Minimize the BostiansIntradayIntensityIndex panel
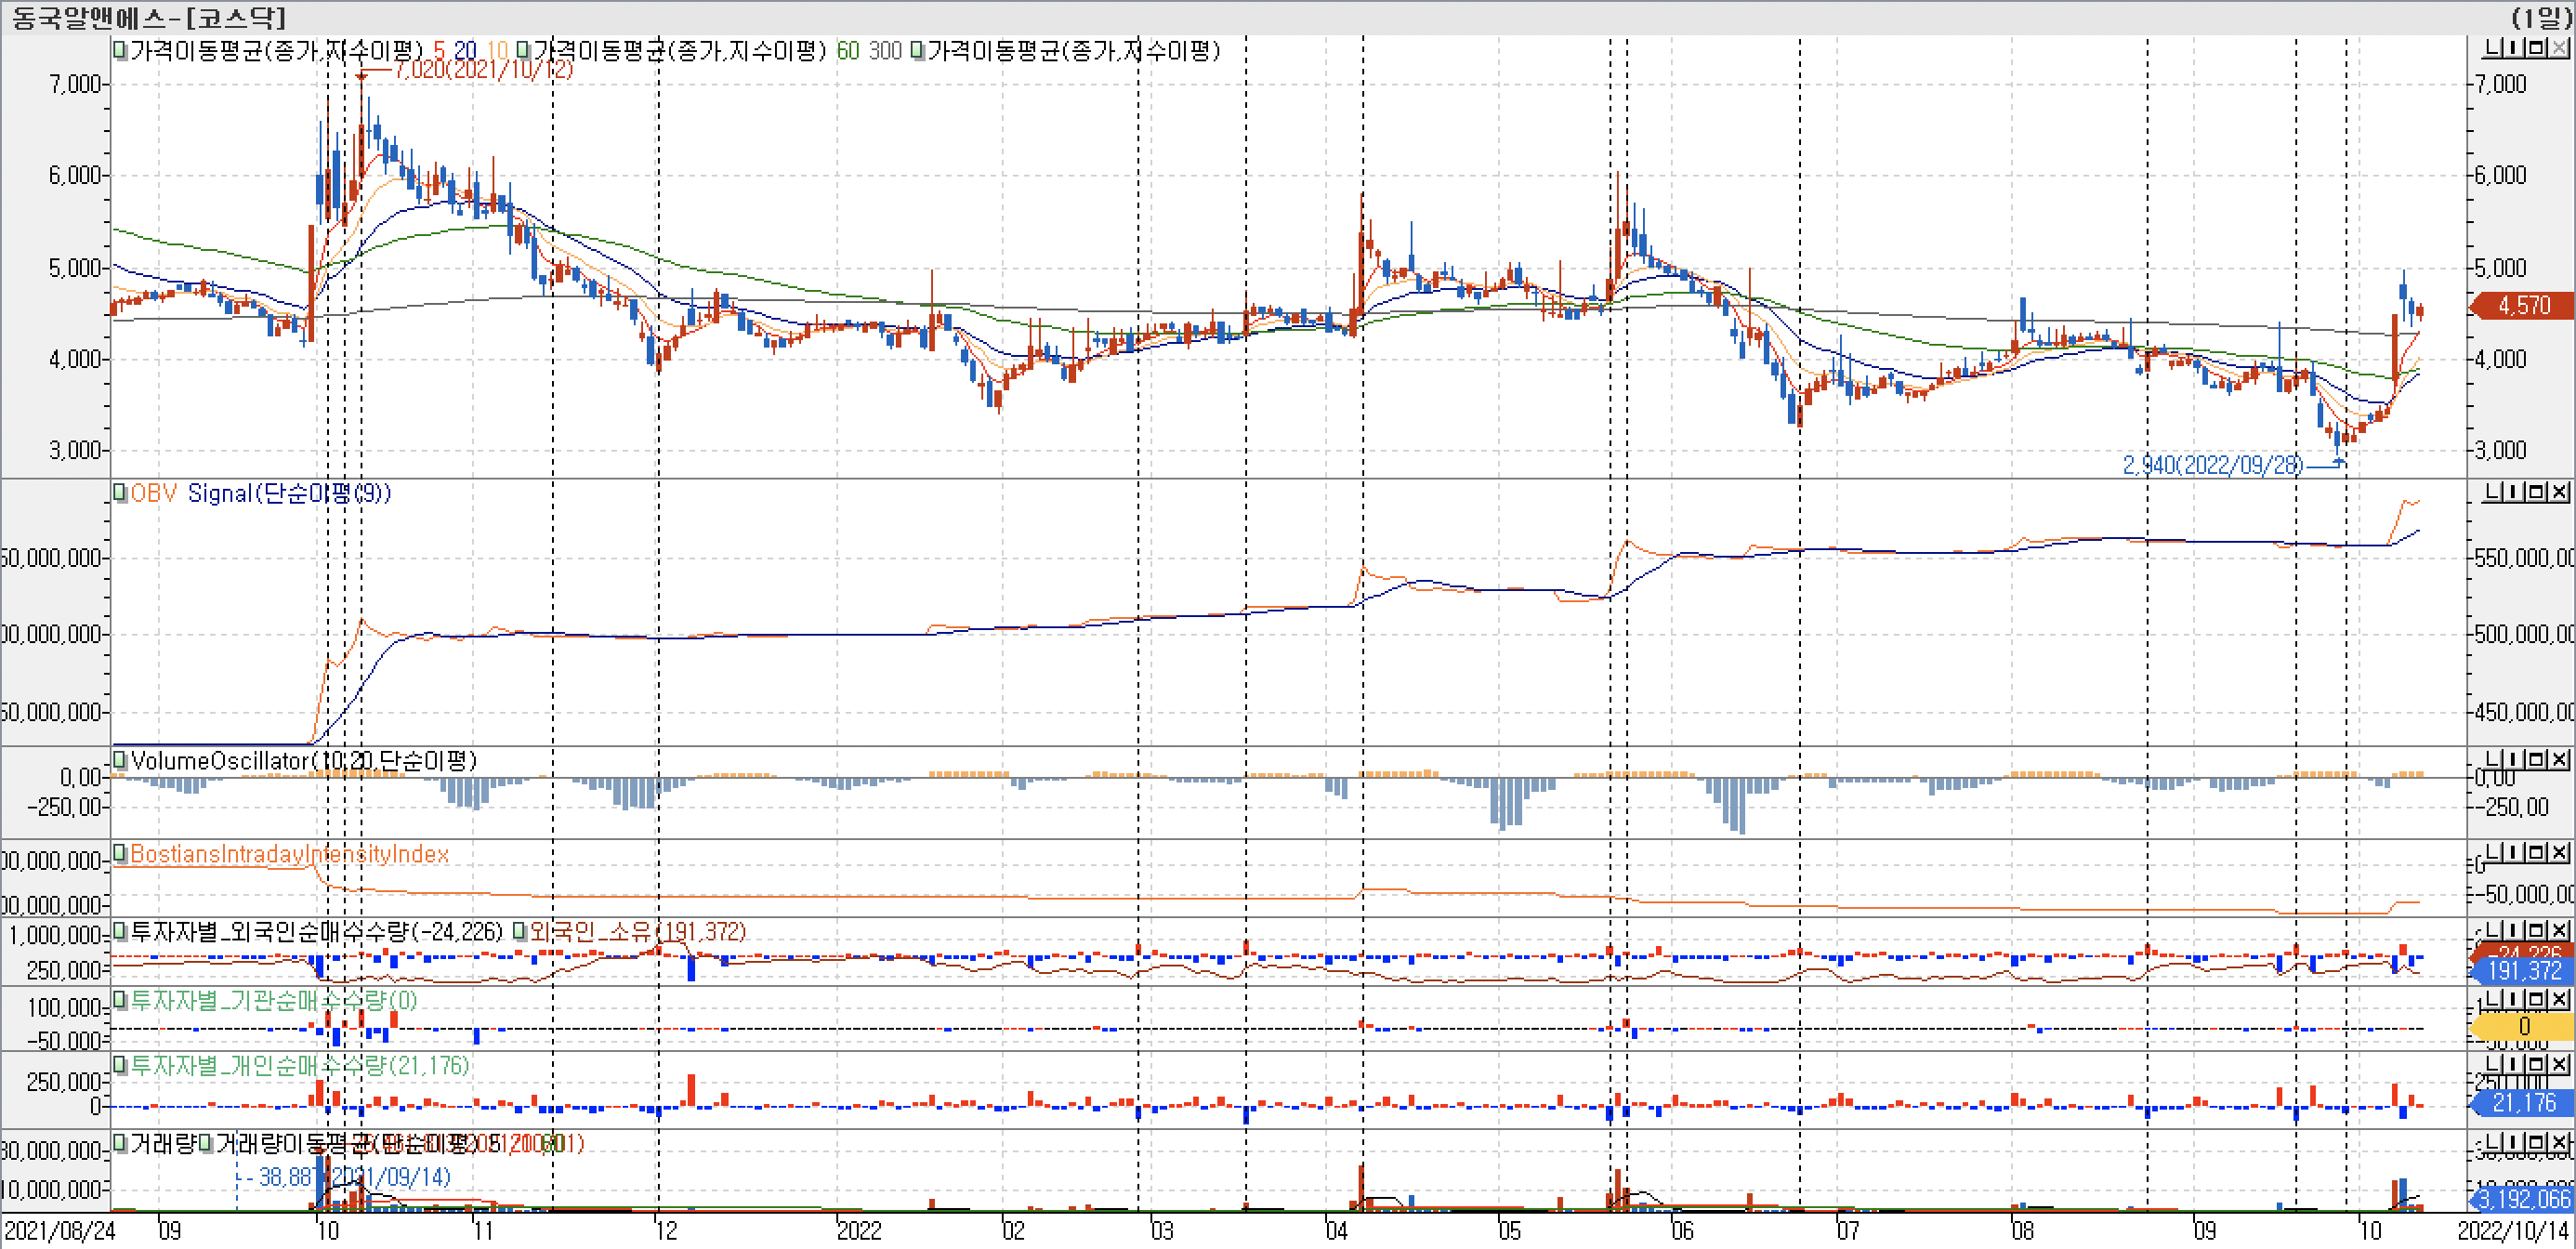Viewport: 2576px width, 1249px height. pos(2493,852)
